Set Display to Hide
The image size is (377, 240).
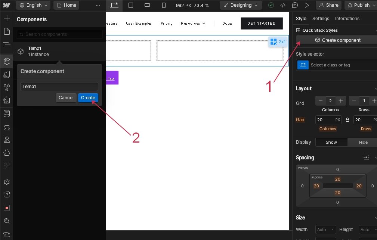pos(363,142)
